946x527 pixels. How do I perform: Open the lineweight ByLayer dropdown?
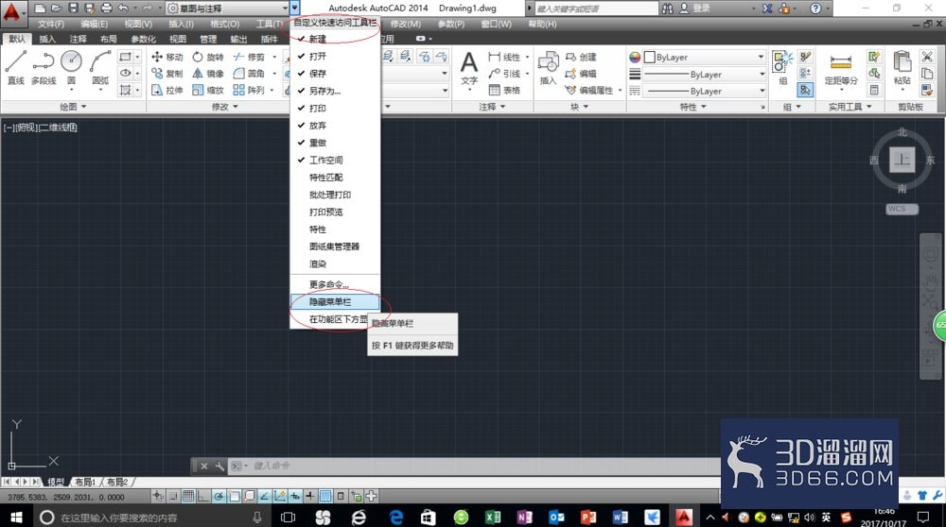click(x=705, y=74)
